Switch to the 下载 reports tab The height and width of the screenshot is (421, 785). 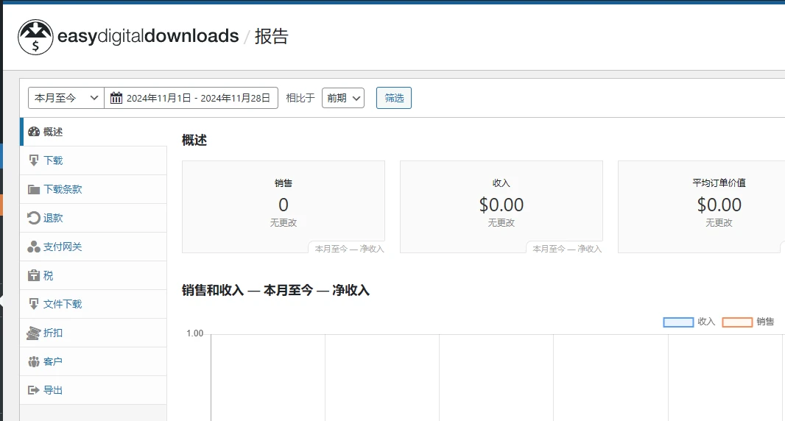93,160
